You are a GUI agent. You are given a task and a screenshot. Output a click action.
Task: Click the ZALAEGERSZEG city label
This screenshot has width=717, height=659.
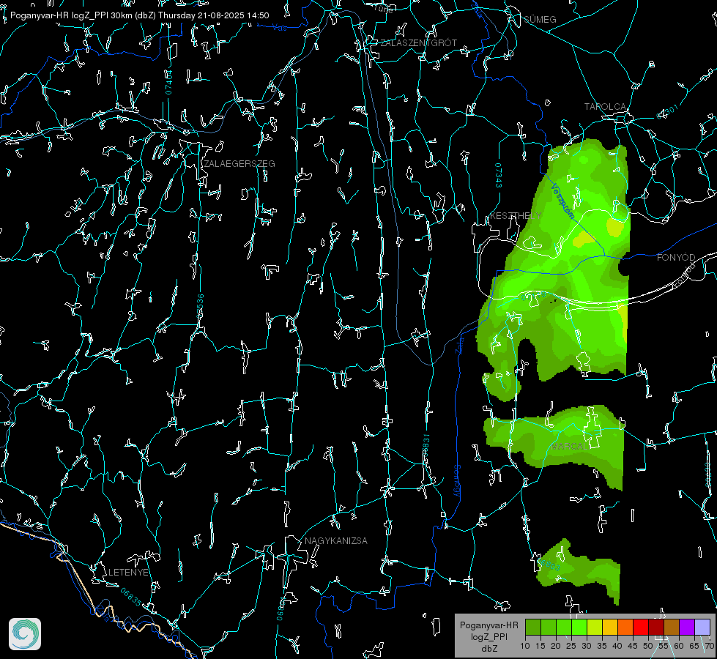[x=239, y=164]
